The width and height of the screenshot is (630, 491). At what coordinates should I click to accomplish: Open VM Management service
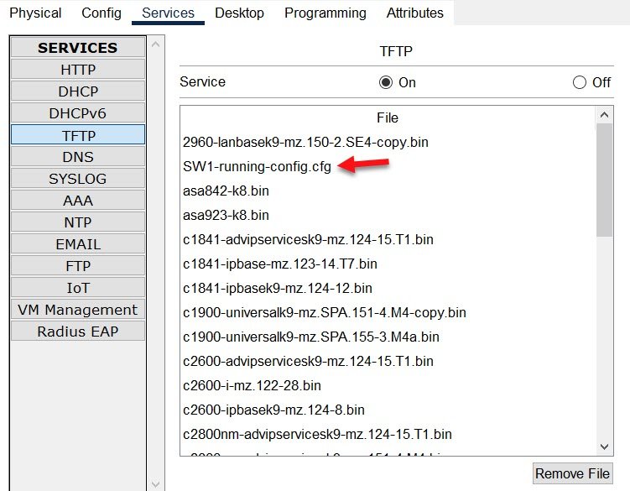[78, 310]
